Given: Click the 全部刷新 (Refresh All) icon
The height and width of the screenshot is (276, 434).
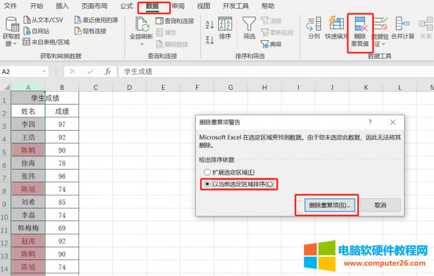Looking at the screenshot, I should tap(142, 25).
